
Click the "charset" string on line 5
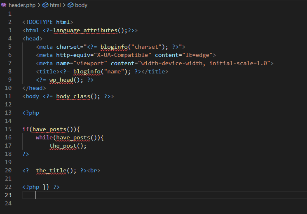tap(146, 47)
